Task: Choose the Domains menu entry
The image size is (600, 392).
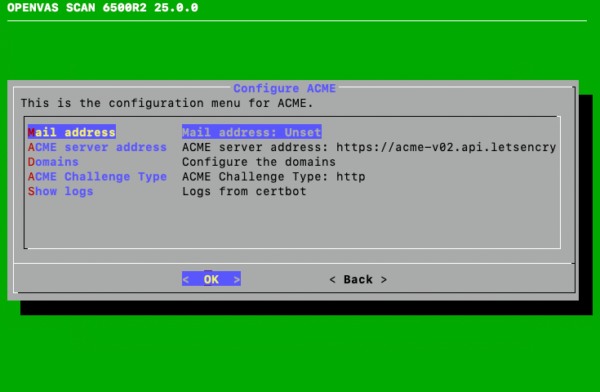Action: pos(53,162)
